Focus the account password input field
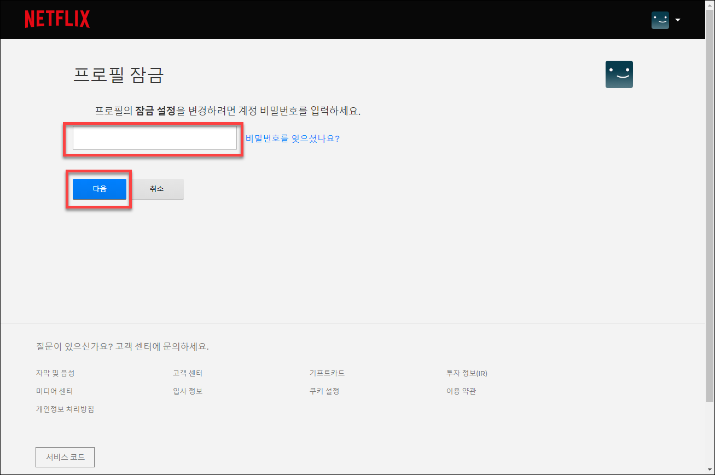This screenshot has width=715, height=475. click(155, 138)
